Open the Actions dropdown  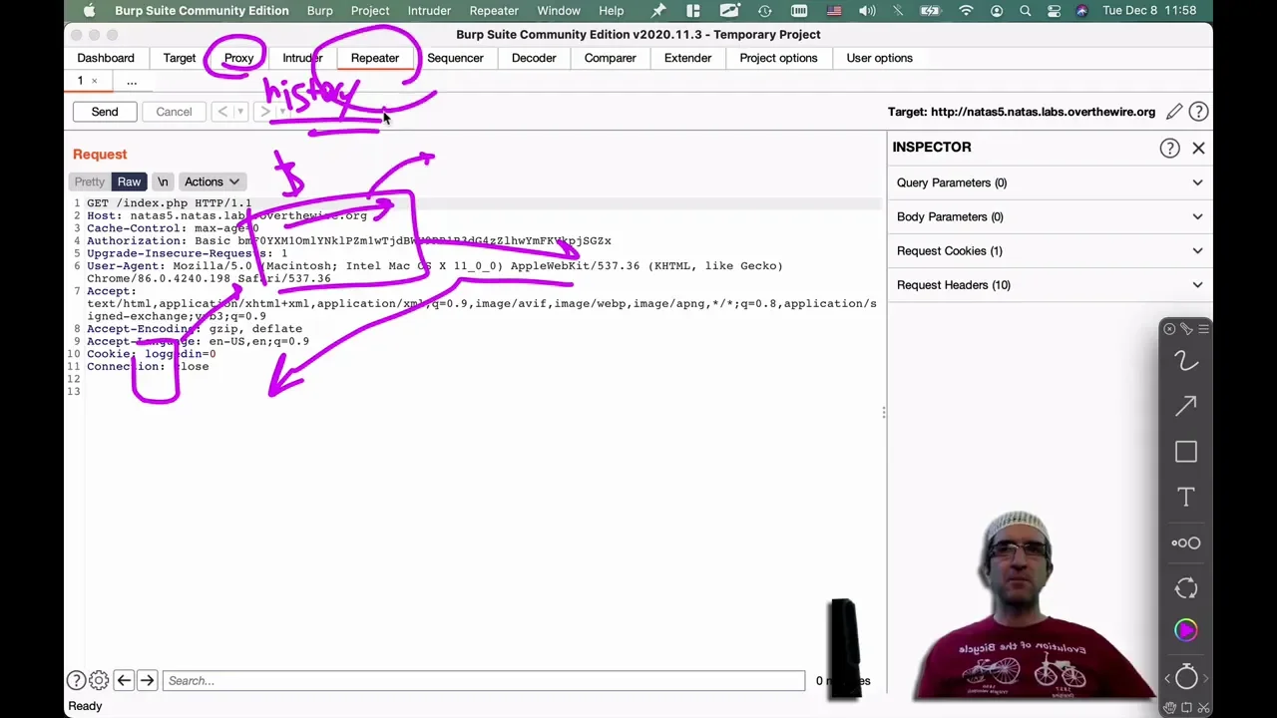click(212, 181)
